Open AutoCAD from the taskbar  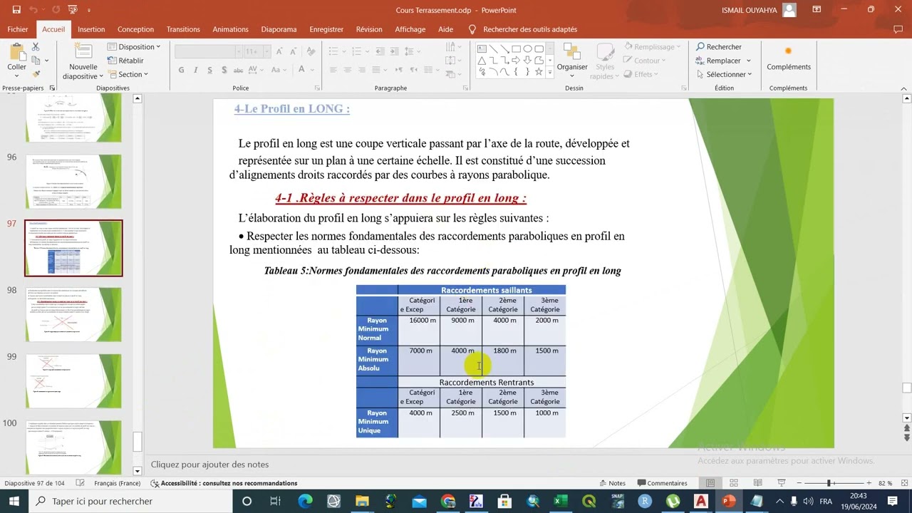coord(701,502)
